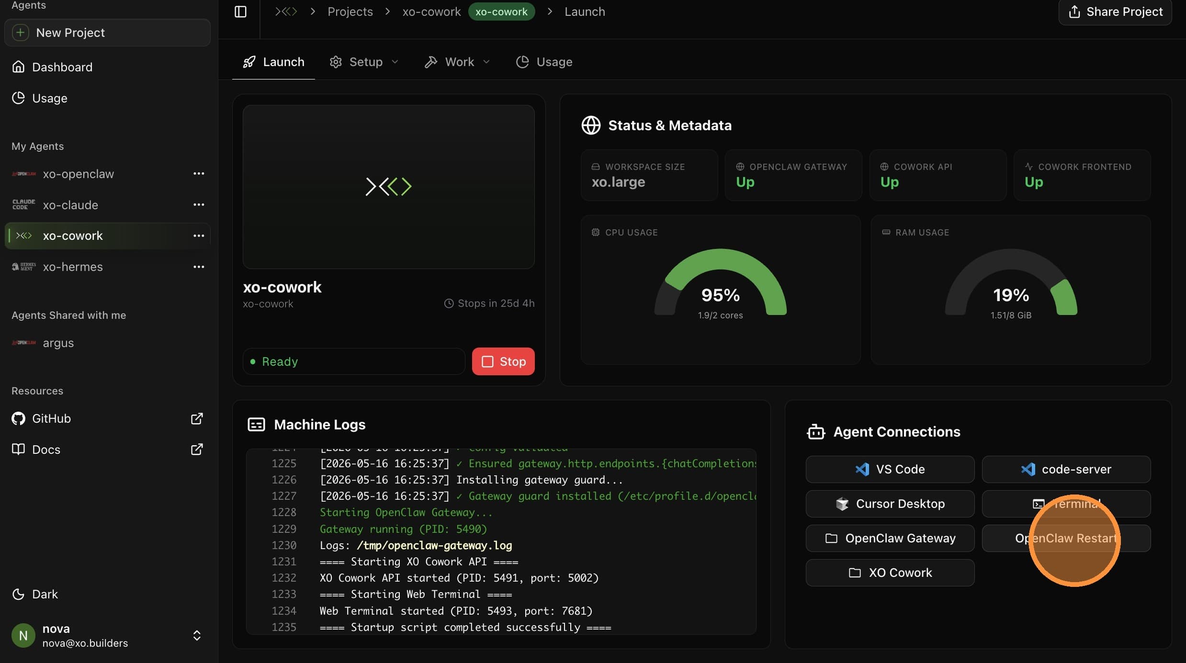The image size is (1186, 663).
Task: Open the Terminal connection
Action: (1066, 504)
